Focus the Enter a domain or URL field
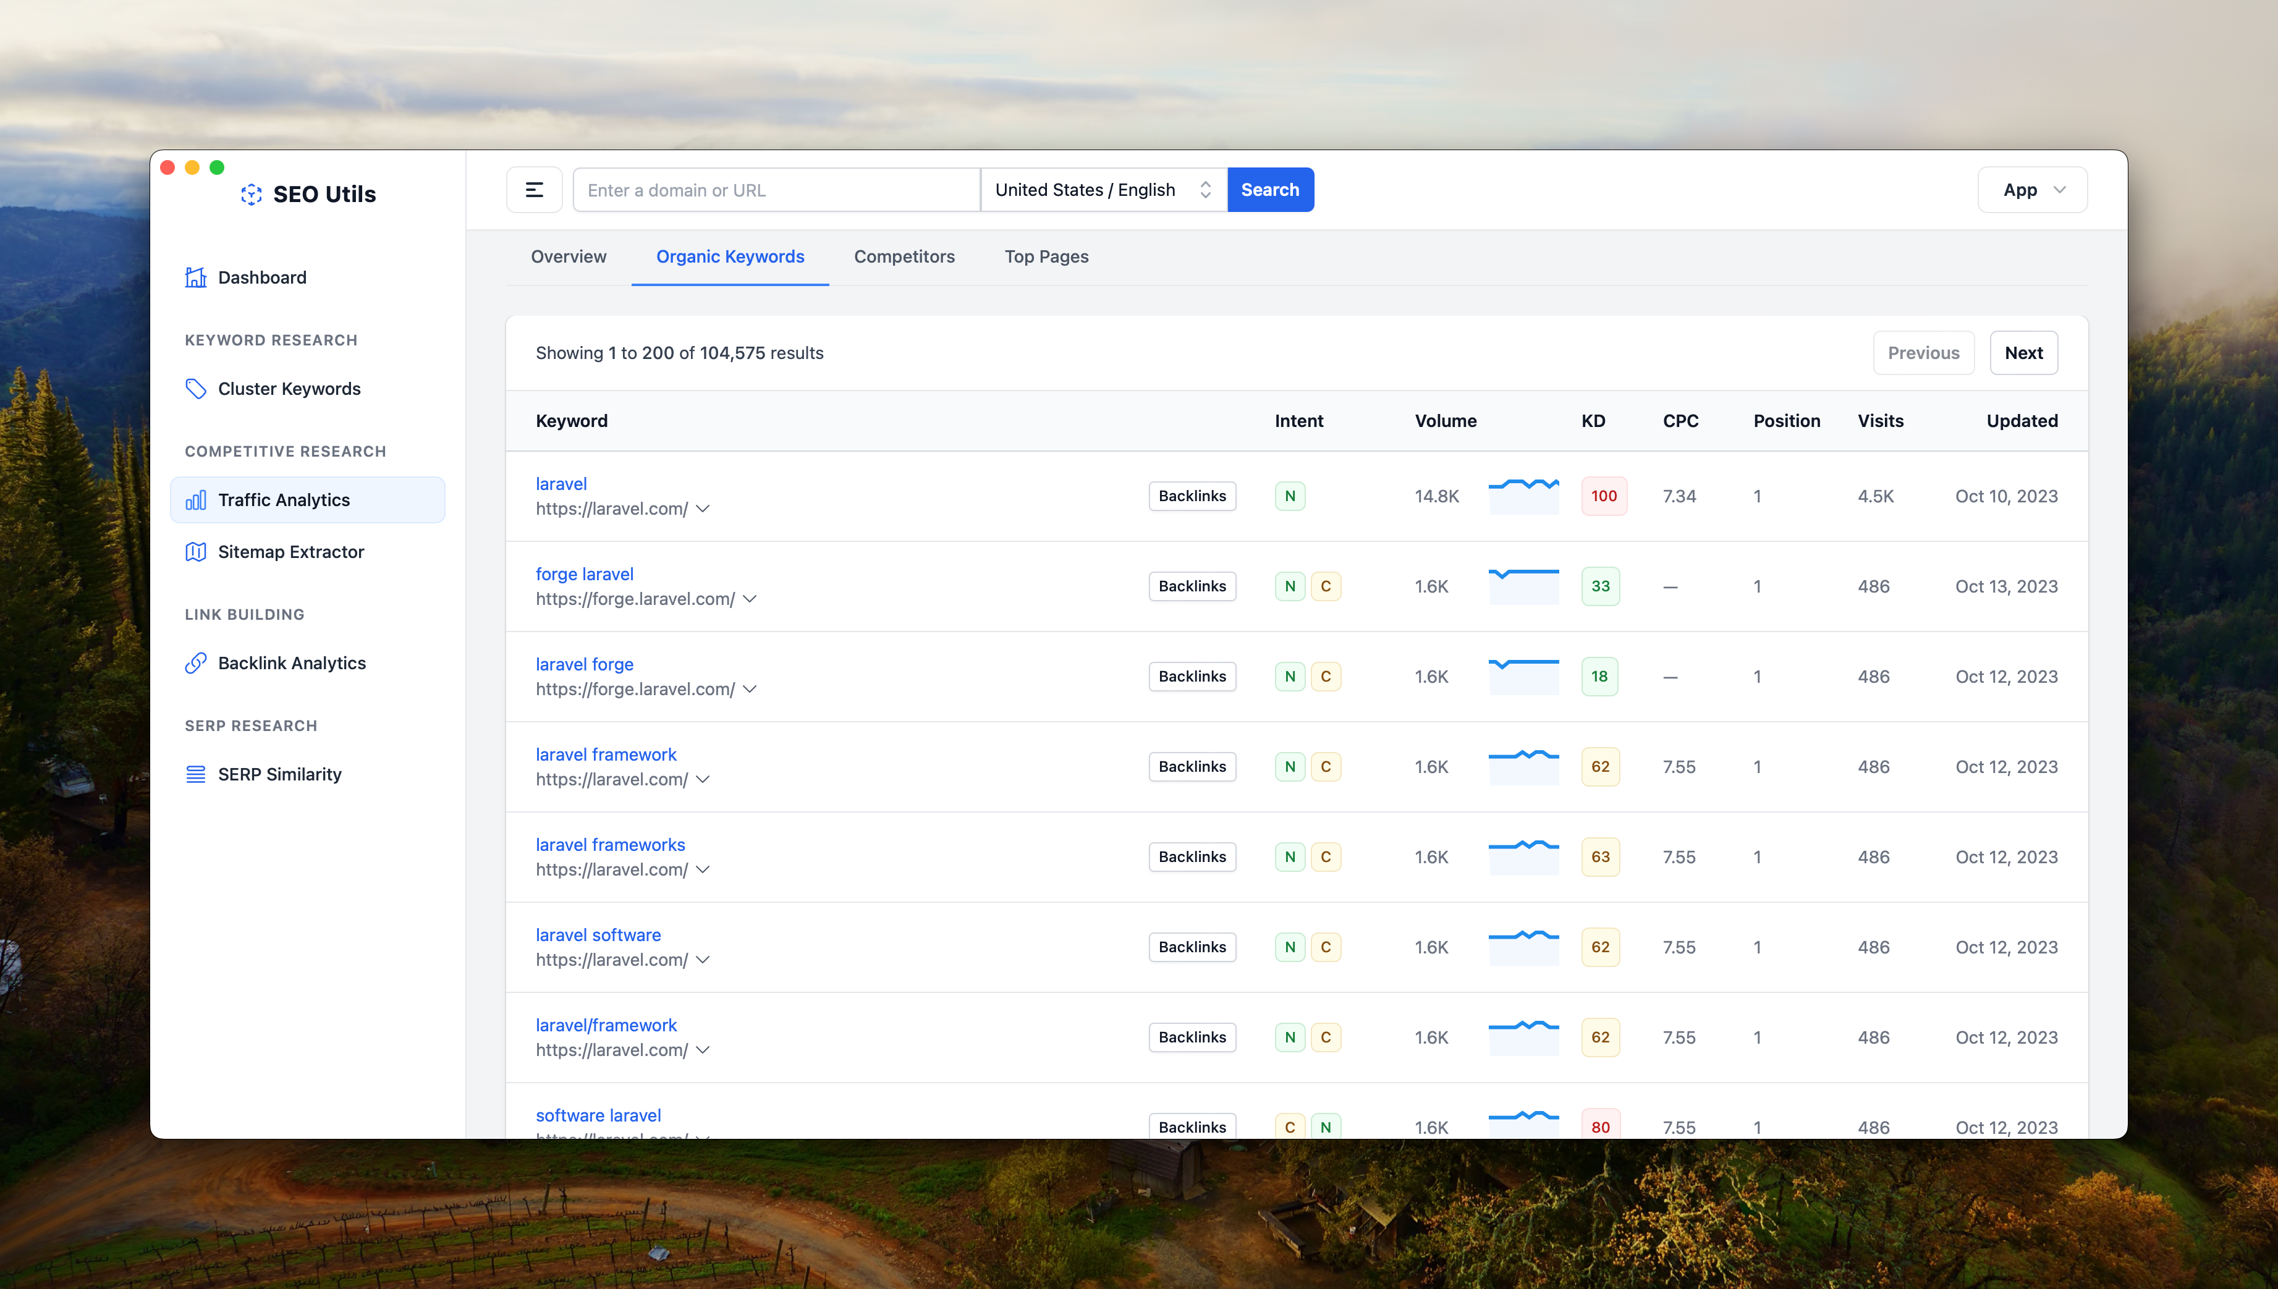The height and width of the screenshot is (1289, 2278). 776,190
